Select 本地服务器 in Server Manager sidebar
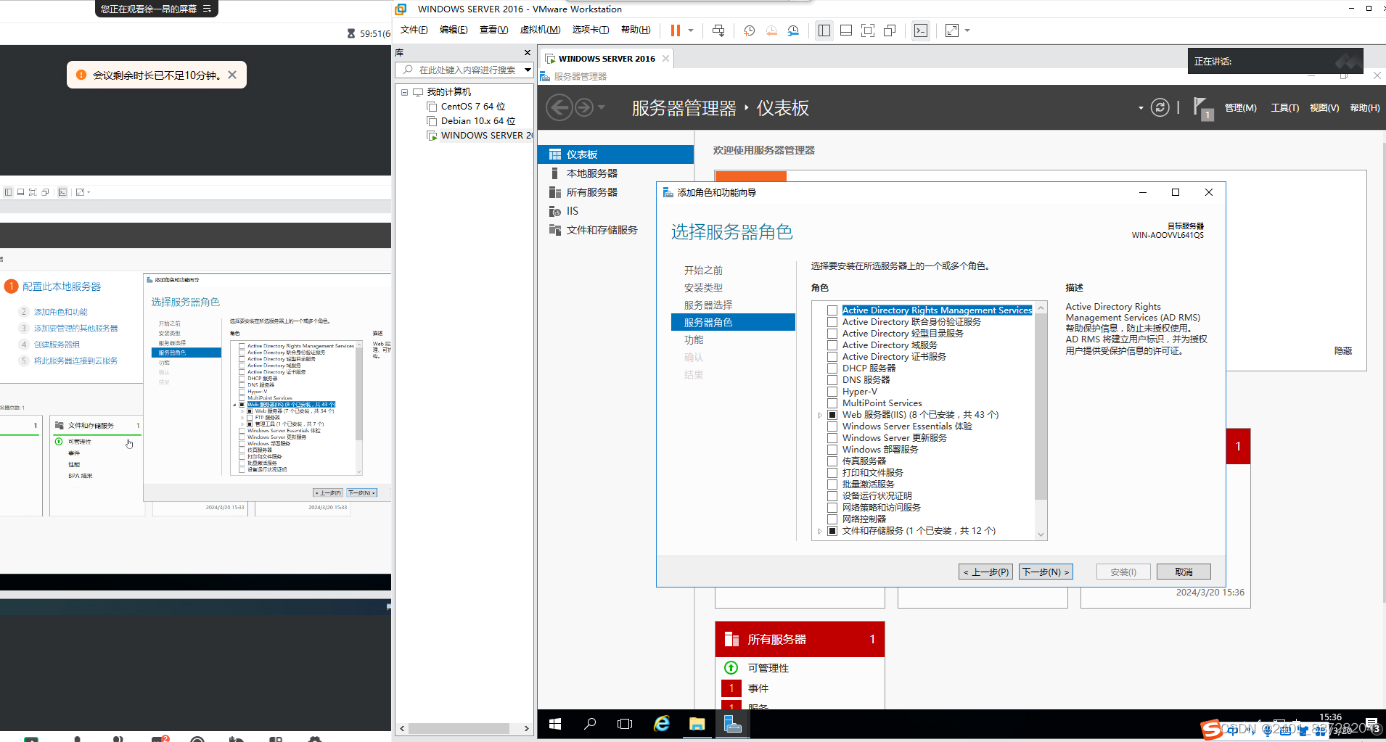This screenshot has height=742, width=1386. pyautogui.click(x=591, y=173)
